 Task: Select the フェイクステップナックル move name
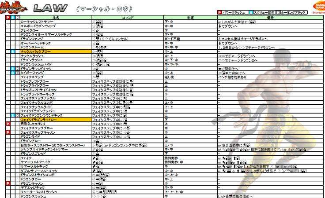[38, 98]
